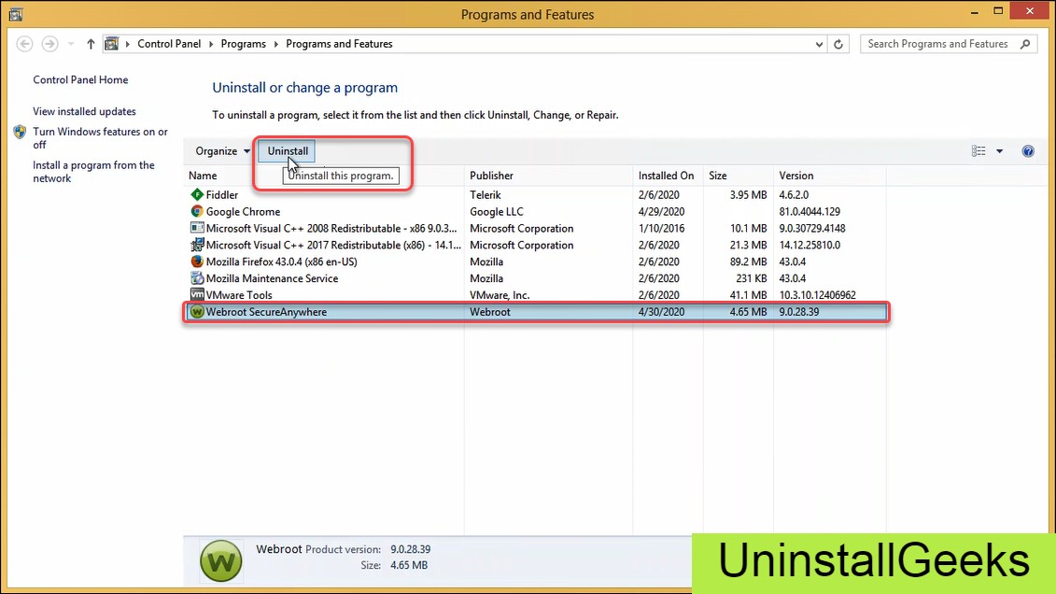This screenshot has height=594, width=1056.
Task: Click the 1/10/2016 install date cell
Action: [661, 228]
